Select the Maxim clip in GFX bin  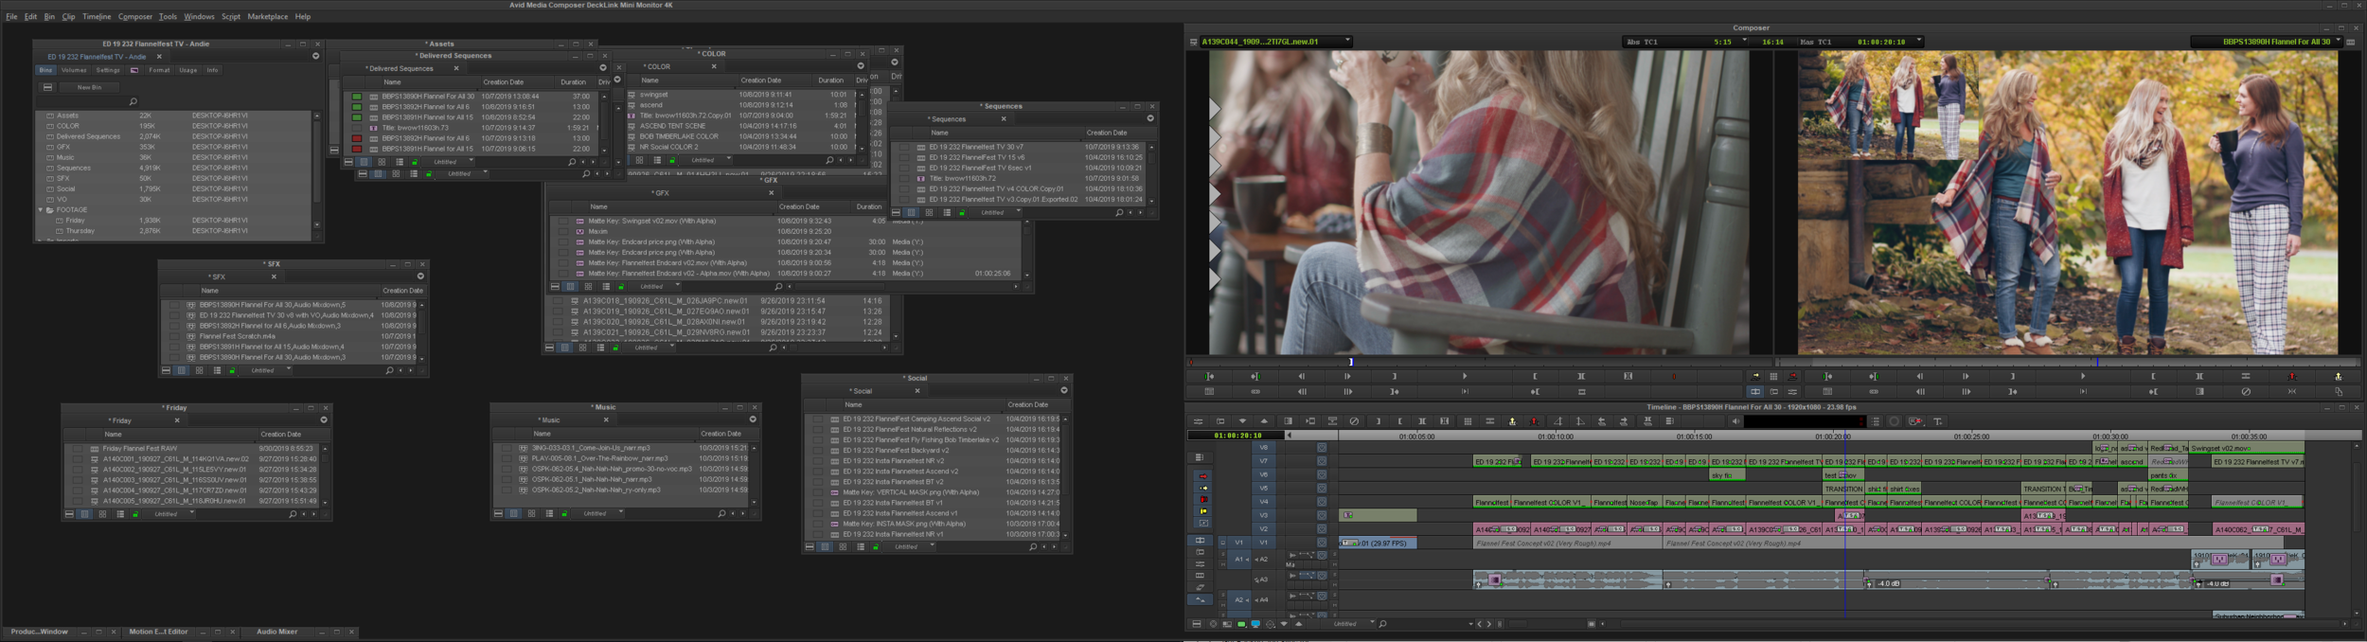point(597,232)
